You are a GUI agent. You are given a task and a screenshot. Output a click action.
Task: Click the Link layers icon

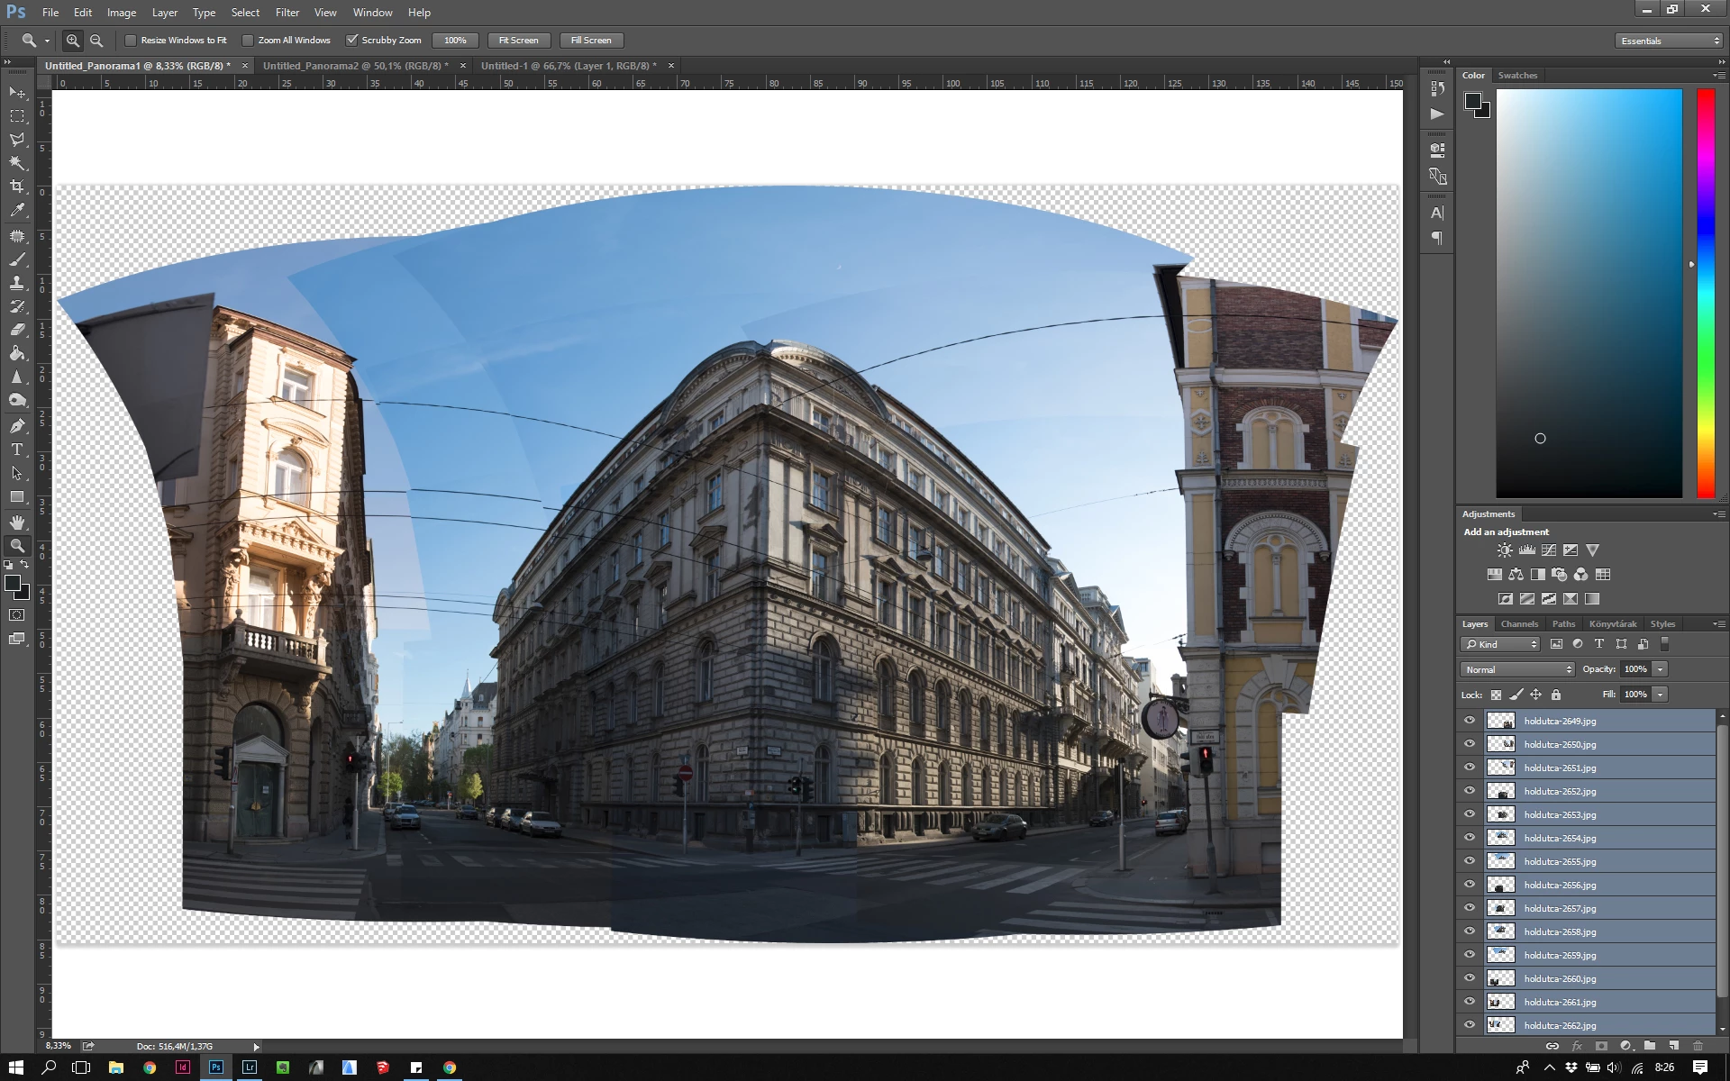pos(1552,1046)
